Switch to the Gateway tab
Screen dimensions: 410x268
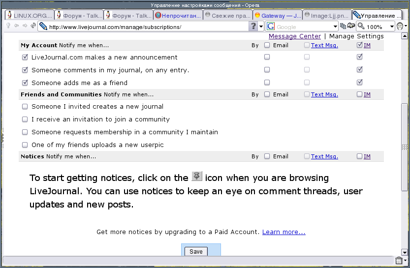276,15
